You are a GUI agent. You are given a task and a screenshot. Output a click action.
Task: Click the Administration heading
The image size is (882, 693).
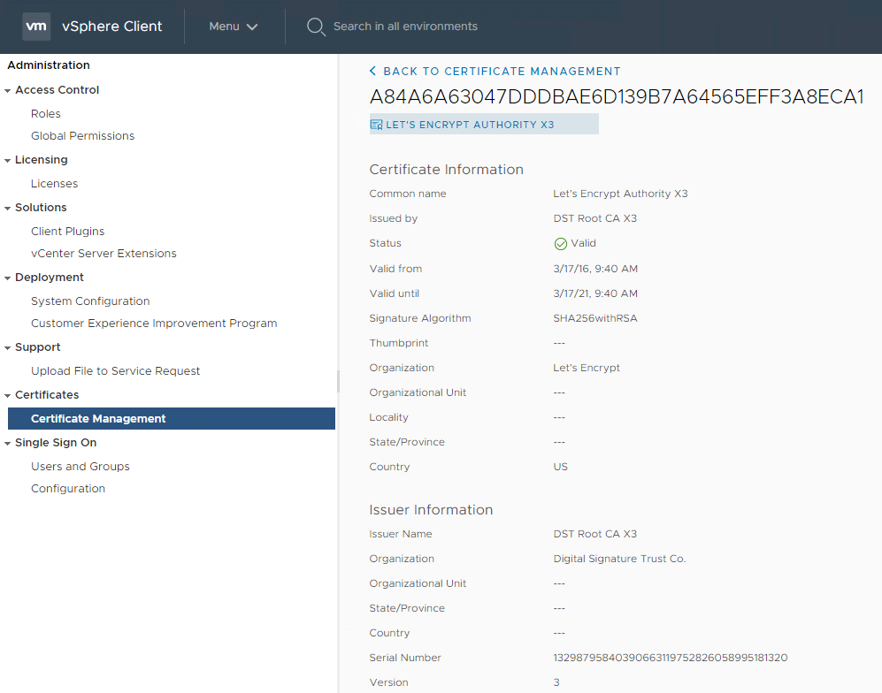coord(49,65)
